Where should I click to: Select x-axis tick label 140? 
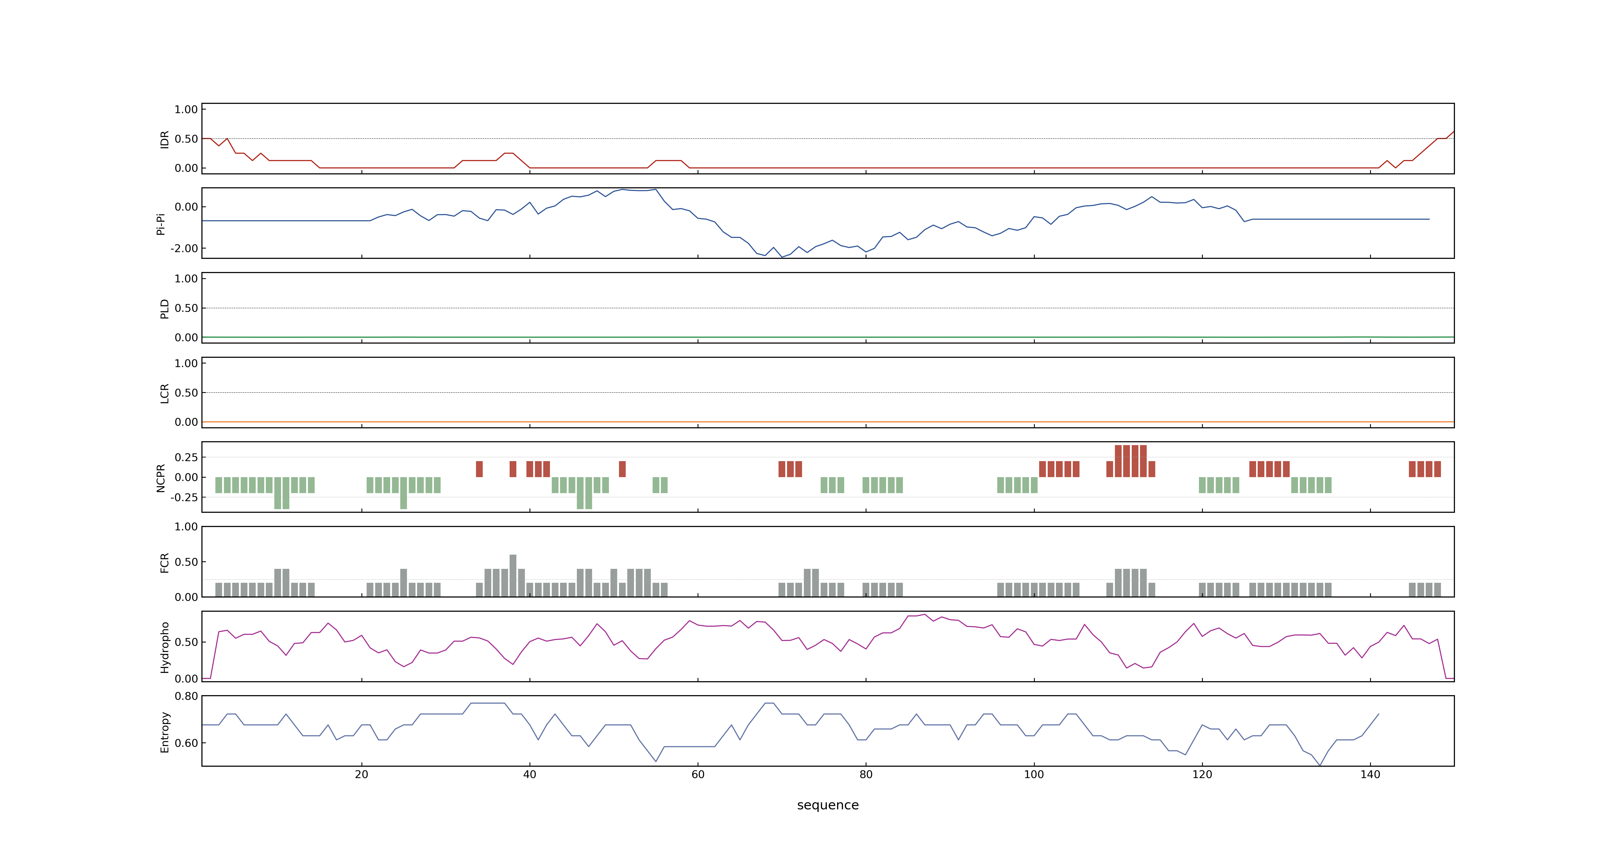(x=1370, y=774)
